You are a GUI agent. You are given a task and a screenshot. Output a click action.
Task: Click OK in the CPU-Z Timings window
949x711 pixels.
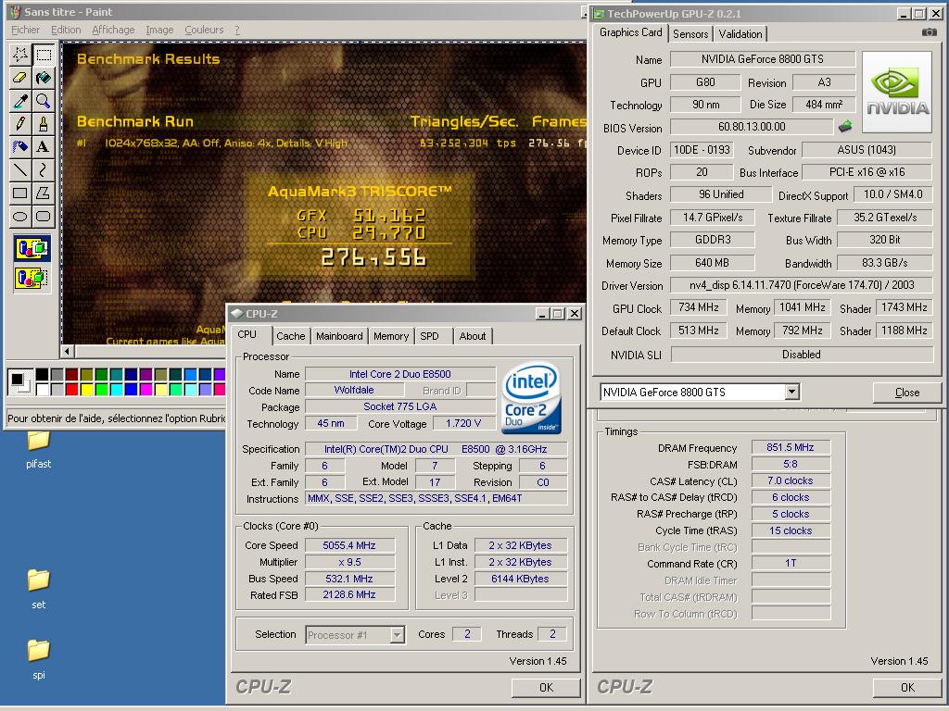click(x=907, y=688)
